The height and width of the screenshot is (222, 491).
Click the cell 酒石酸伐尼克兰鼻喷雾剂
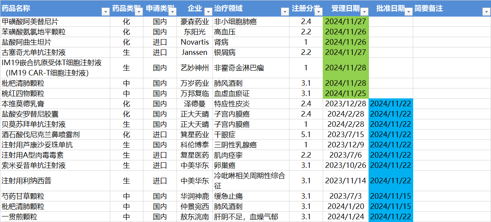(x=55, y=135)
